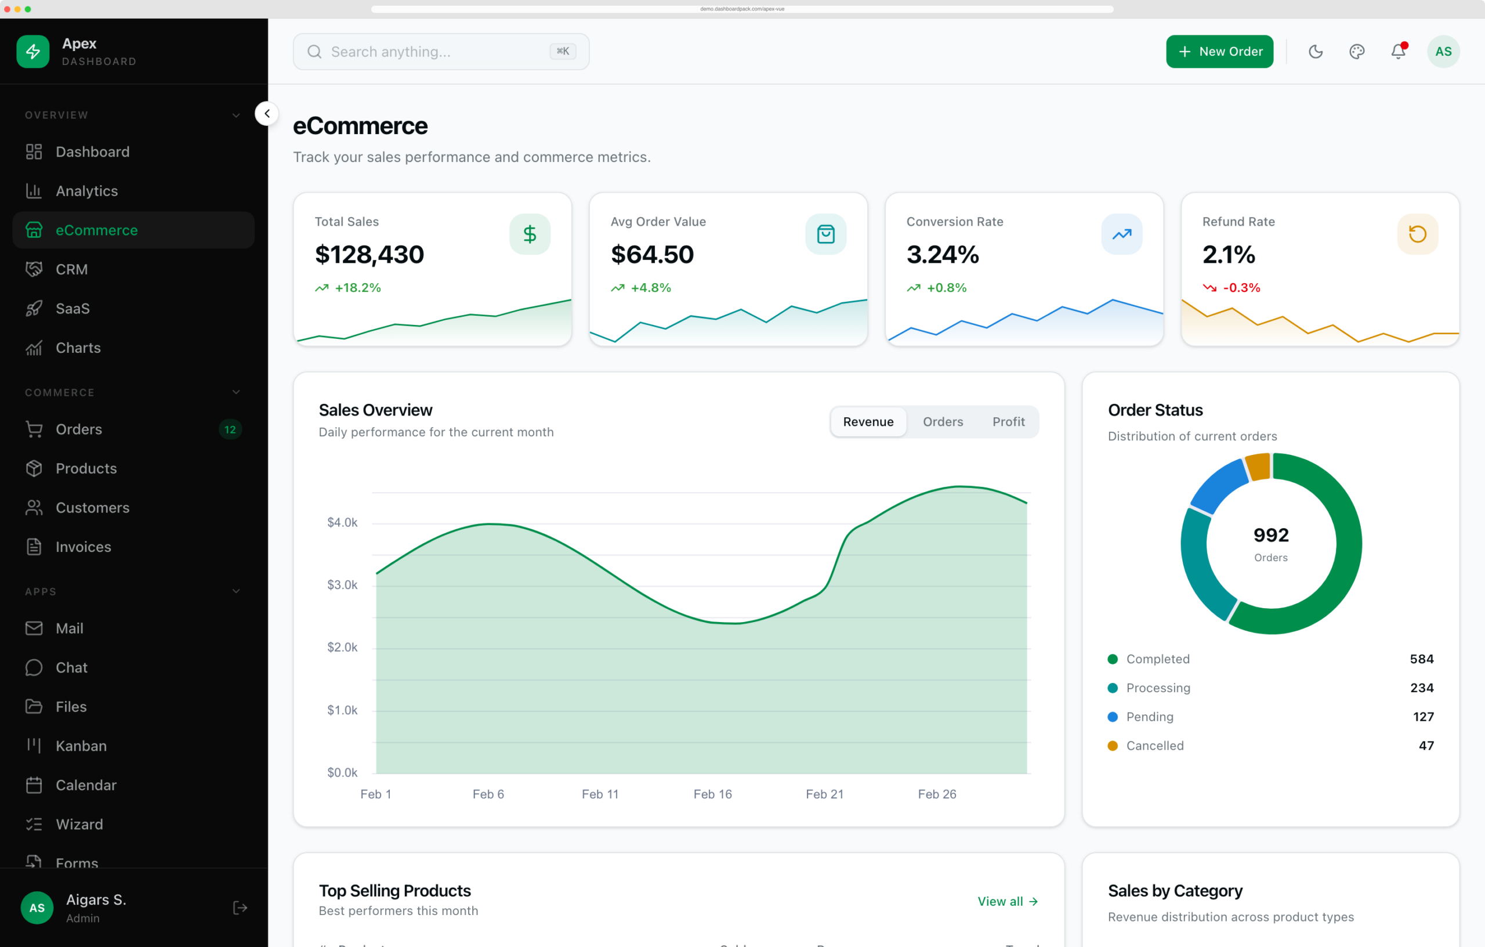Click the teal Processing legend dot
The width and height of the screenshot is (1485, 947).
[x=1113, y=688]
